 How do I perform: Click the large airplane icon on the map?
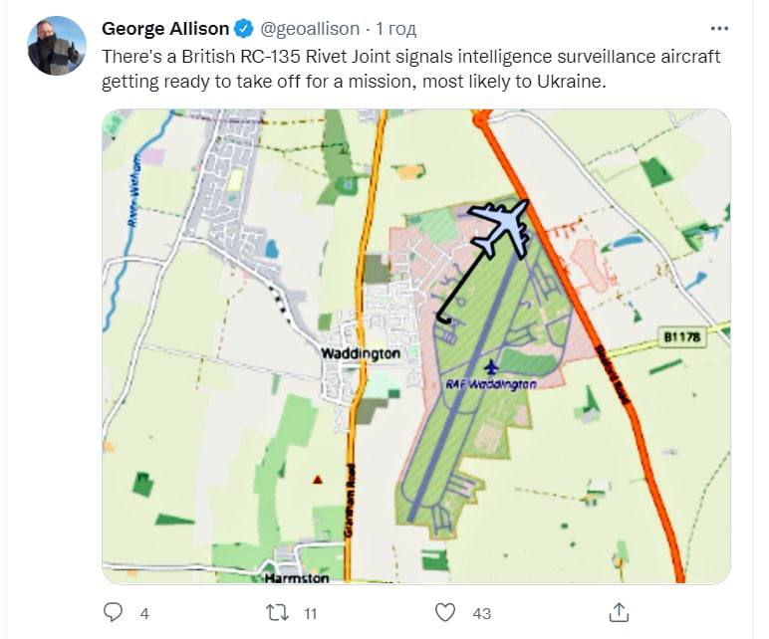point(502,228)
